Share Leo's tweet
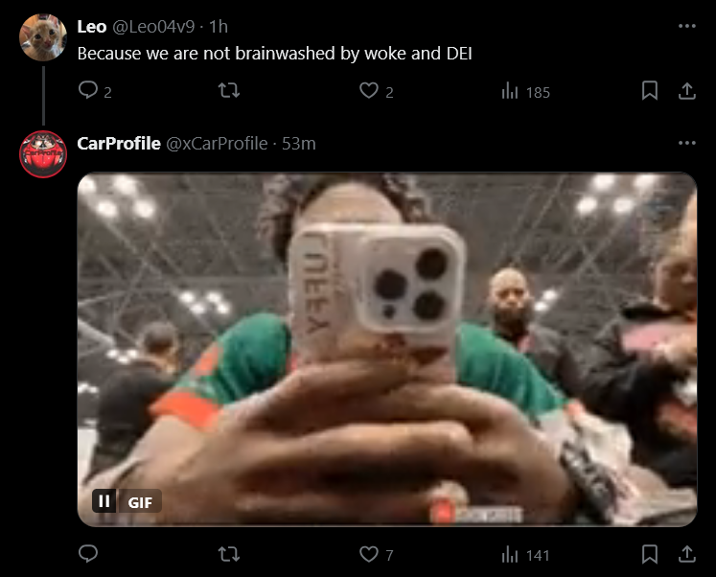This screenshot has width=716, height=577. 687,90
